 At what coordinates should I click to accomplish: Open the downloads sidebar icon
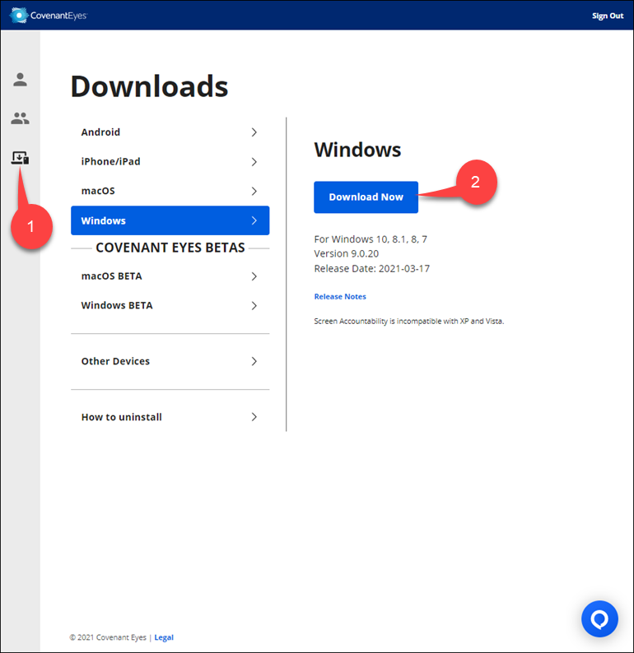point(20,158)
